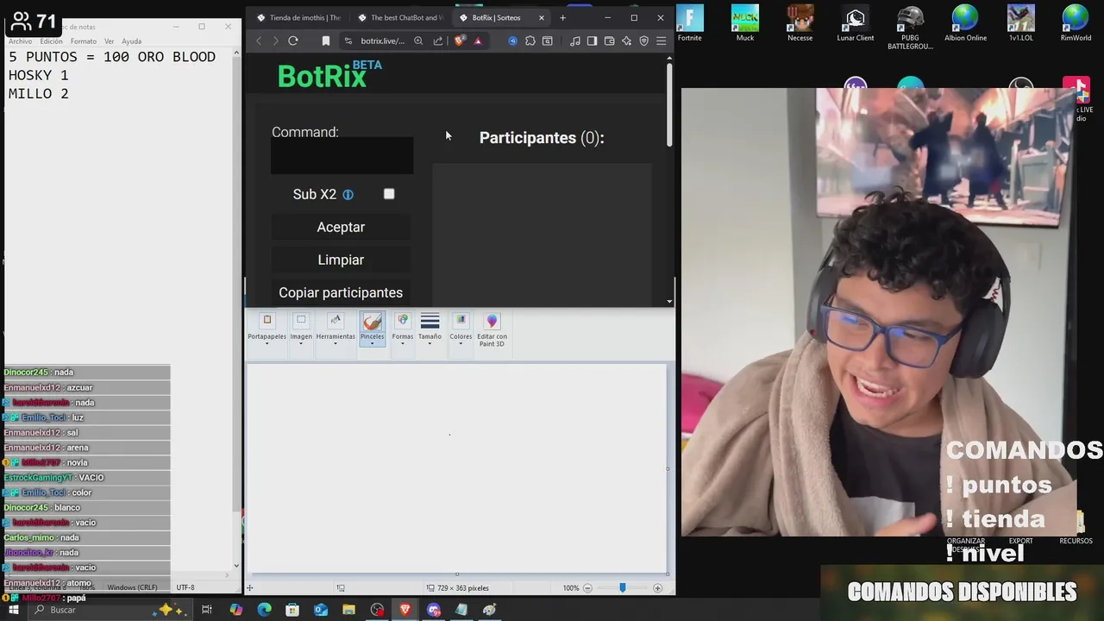This screenshot has height=621, width=1104.
Task: Open Brave VPN shield icon
Action: point(643,41)
